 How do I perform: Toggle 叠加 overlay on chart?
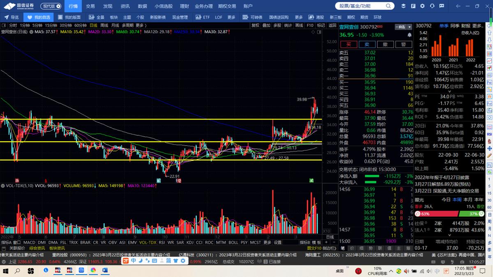(266, 25)
